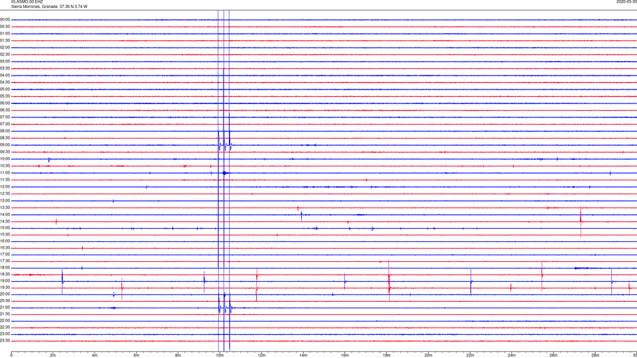Select the 11:00 time row label

(5, 172)
